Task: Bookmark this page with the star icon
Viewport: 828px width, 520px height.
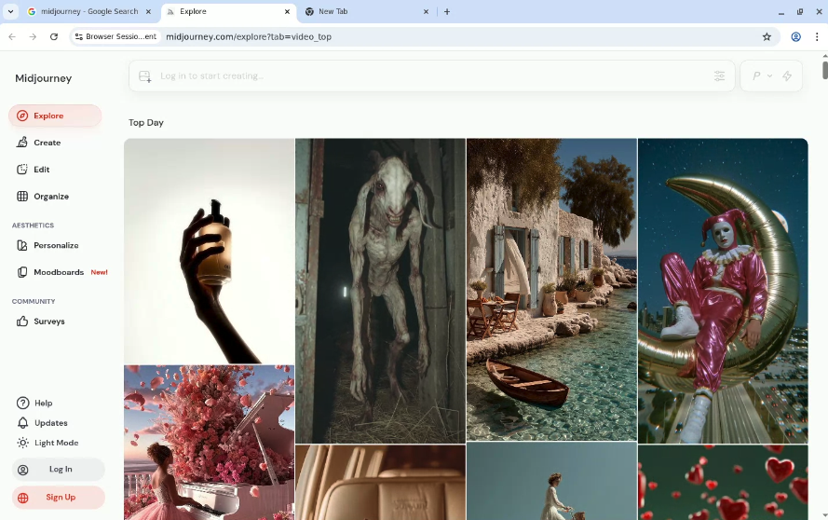Action: click(x=767, y=37)
